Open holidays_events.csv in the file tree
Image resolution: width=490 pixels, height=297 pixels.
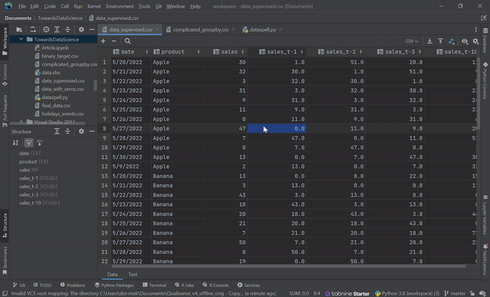(62, 114)
